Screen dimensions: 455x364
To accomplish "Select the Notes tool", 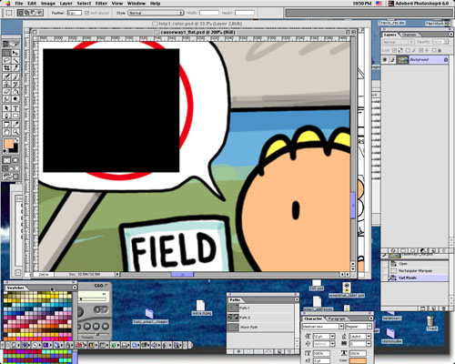I will point(6,125).
